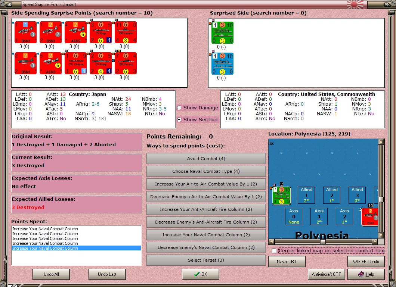Screen dimensions: 396x287
Task: Select first-row B5N1 counter with blue 1
Action: click(25, 32)
